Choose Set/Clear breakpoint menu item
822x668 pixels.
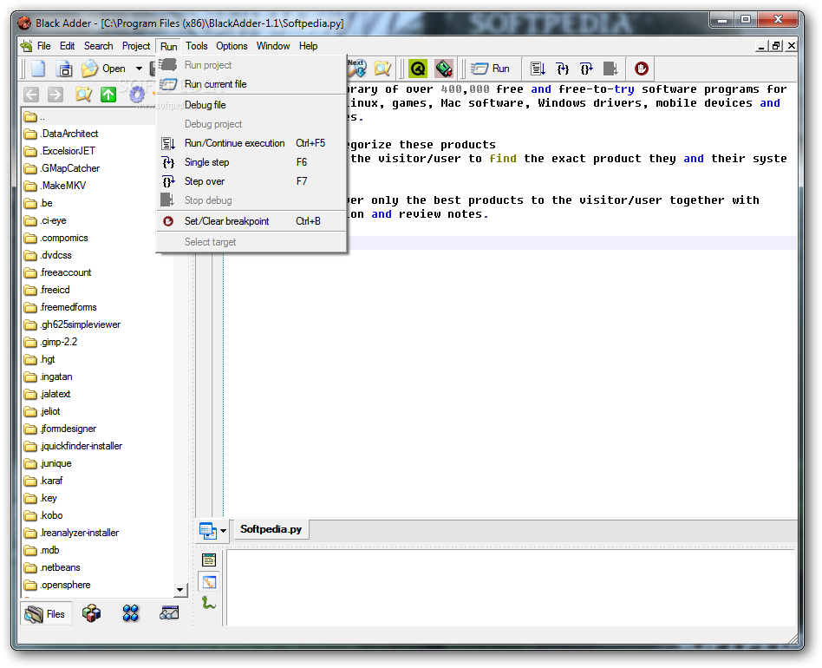[251, 220]
